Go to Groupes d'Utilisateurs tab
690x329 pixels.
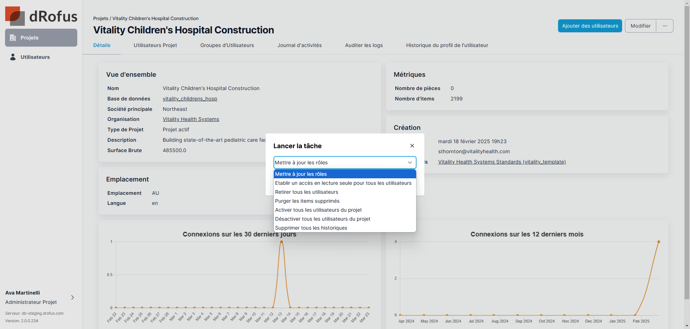pyautogui.click(x=227, y=45)
